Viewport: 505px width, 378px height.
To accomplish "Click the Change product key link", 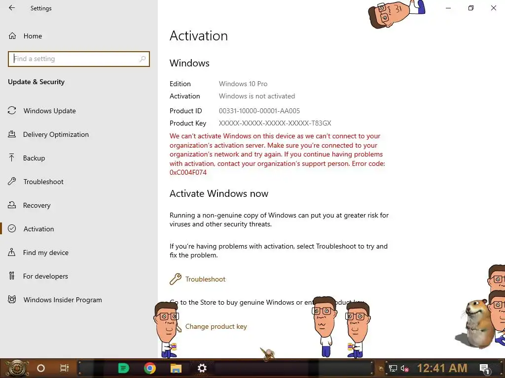I will point(216,327).
